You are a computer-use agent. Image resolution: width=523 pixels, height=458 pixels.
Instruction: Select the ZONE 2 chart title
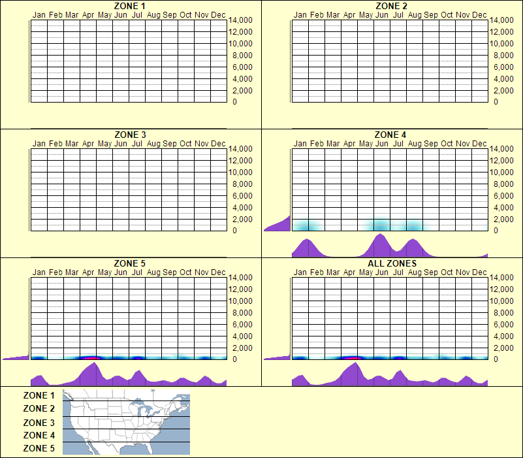[x=390, y=6]
